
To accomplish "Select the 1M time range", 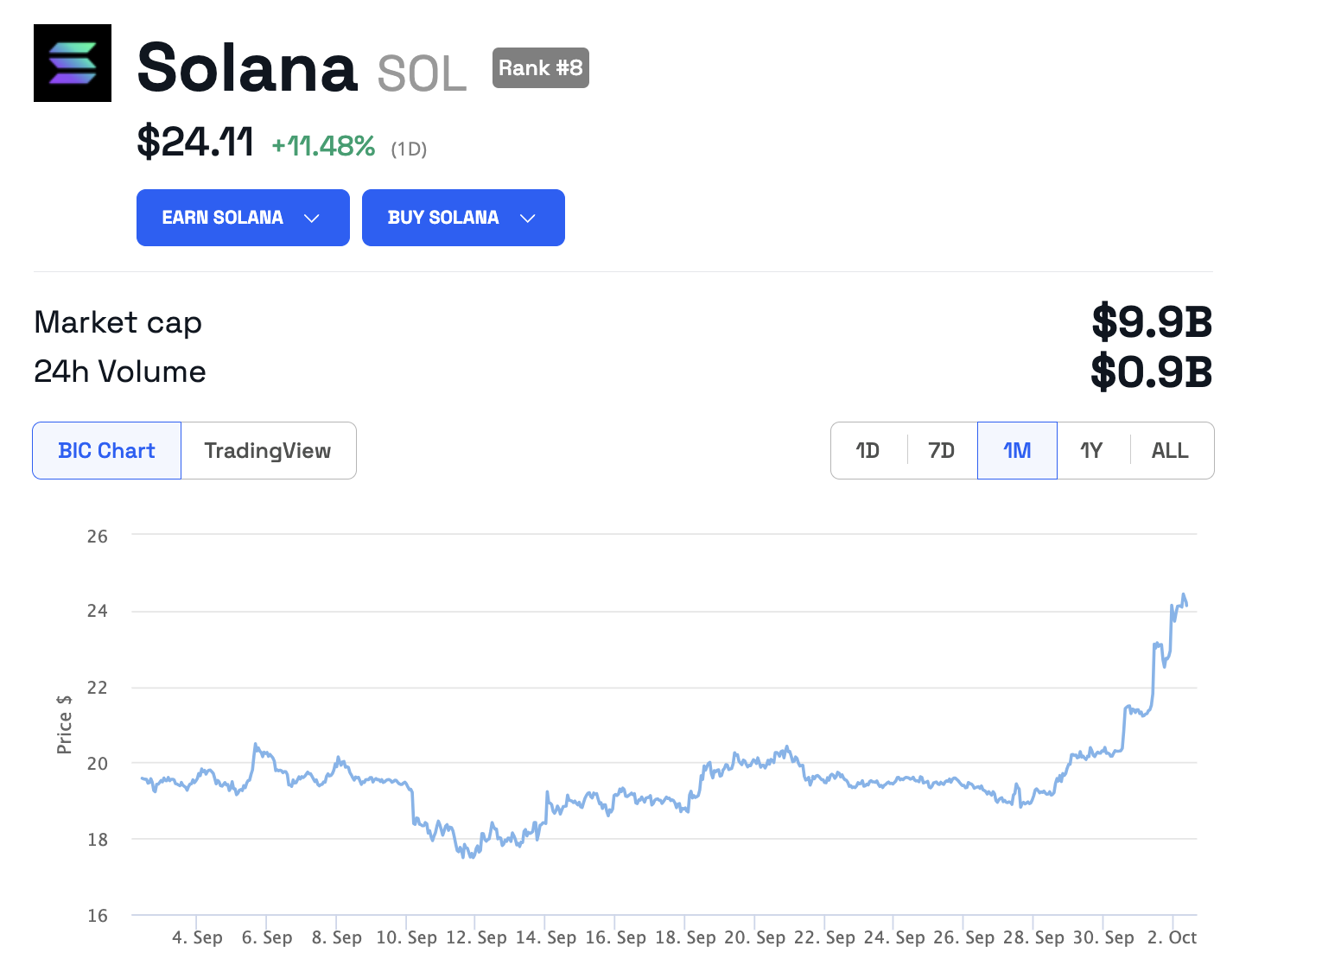I will 1017,450.
